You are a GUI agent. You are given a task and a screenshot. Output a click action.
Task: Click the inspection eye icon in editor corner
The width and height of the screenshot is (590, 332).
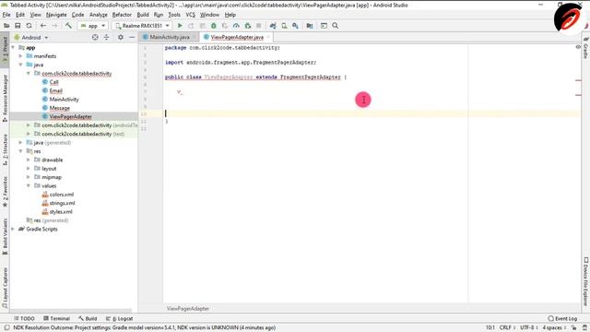[x=578, y=47]
